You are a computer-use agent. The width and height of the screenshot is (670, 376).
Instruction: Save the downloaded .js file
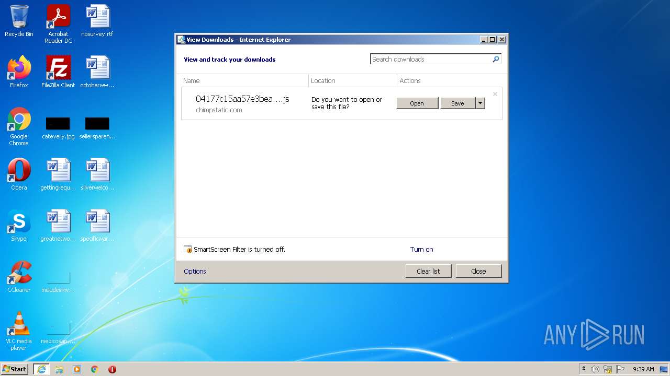pos(457,103)
